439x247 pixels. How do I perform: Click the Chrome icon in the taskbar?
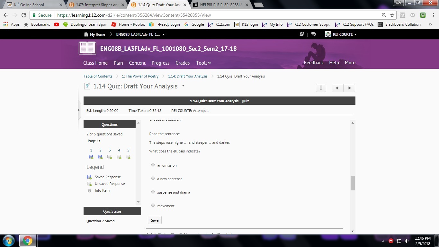click(x=28, y=241)
